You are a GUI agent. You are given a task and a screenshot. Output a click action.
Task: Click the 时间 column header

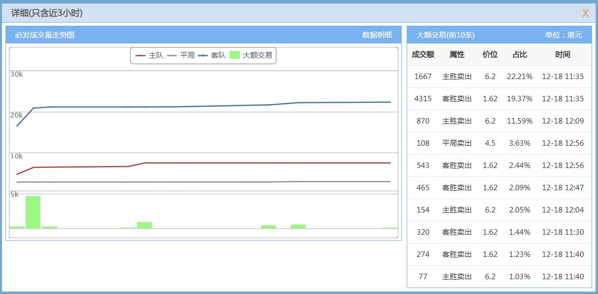pyautogui.click(x=562, y=54)
